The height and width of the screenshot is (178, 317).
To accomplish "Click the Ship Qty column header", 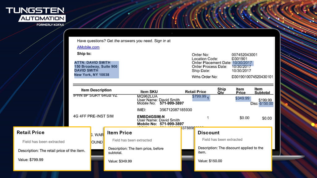I will point(222,91).
